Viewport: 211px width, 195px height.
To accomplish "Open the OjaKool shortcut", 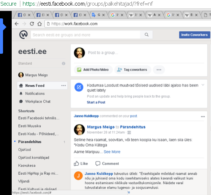I will (x=24, y=150).
